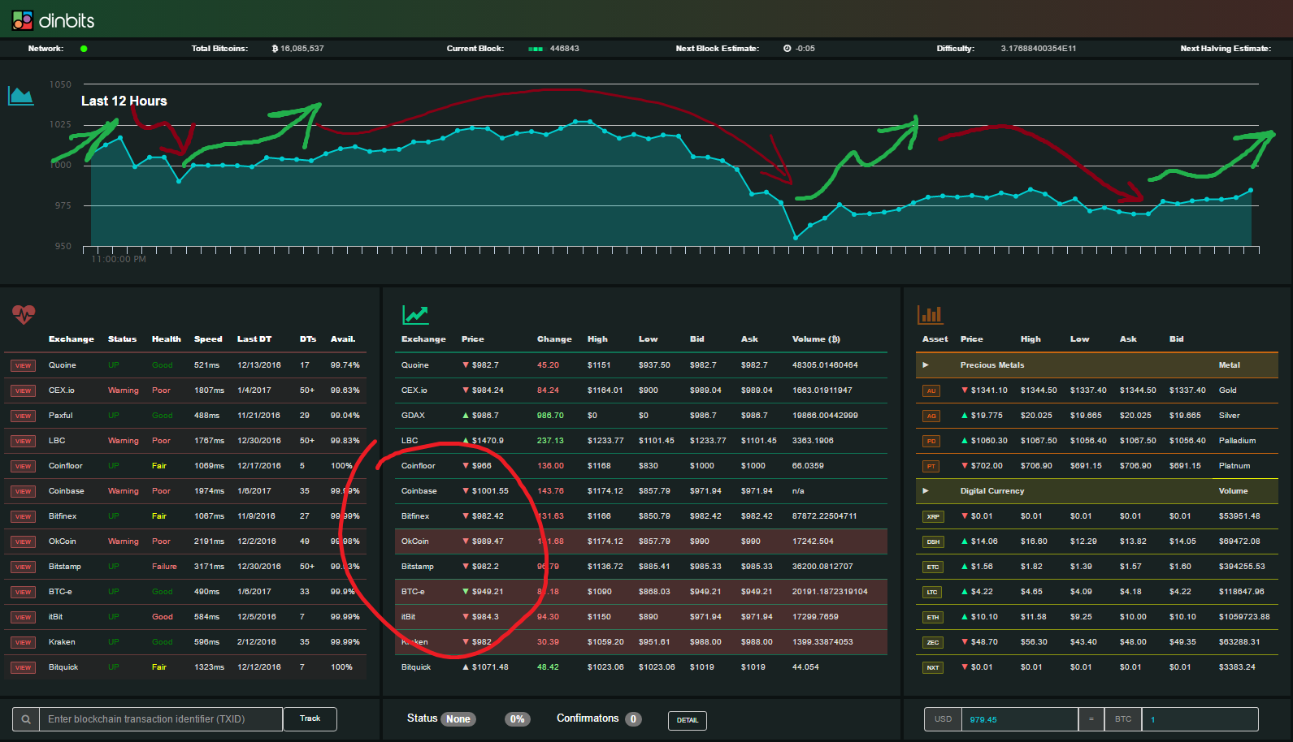Select the XRP asset badge
This screenshot has height=742, width=1293.
click(x=932, y=516)
